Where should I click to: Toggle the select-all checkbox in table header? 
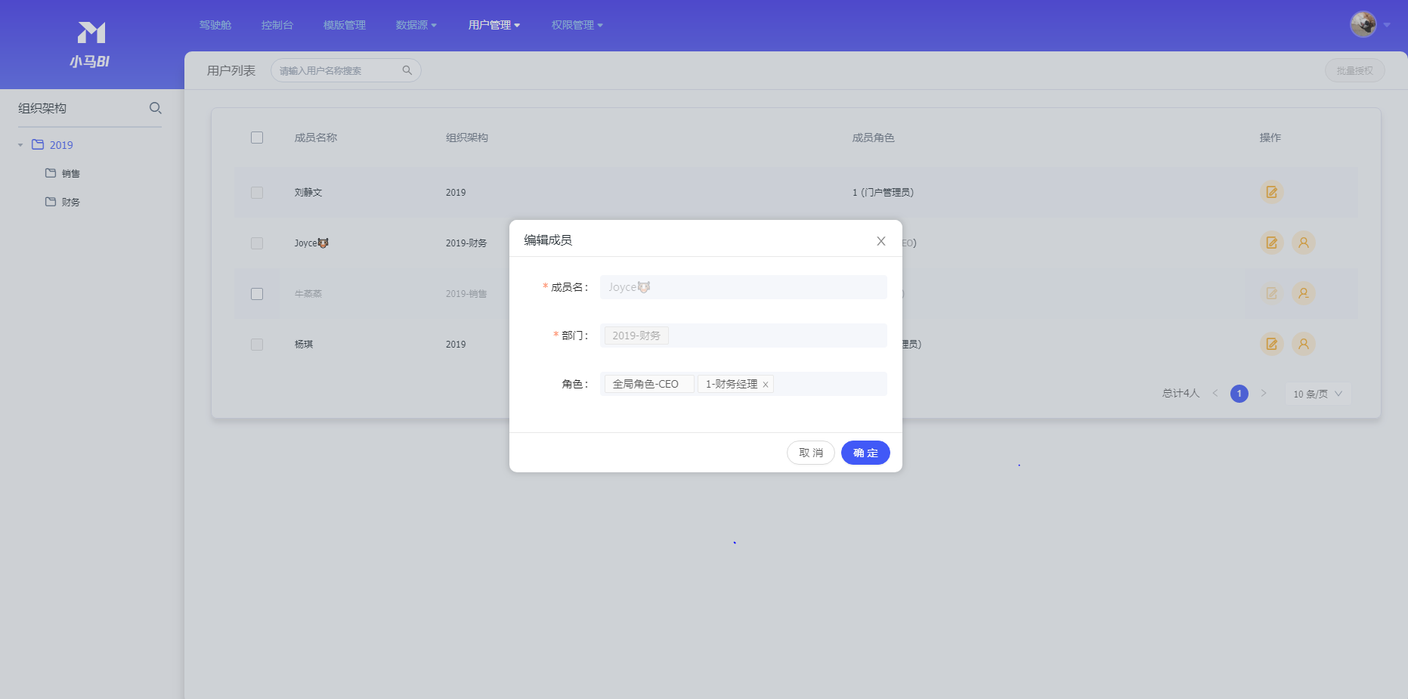(x=257, y=138)
